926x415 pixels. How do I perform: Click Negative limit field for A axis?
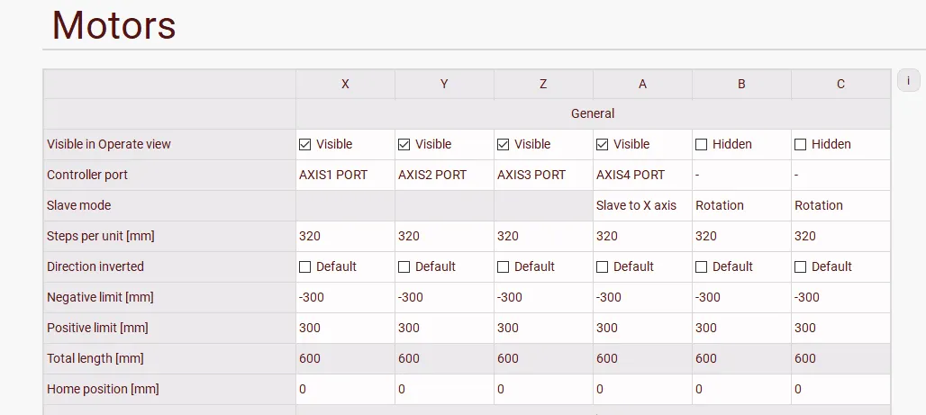[643, 298]
